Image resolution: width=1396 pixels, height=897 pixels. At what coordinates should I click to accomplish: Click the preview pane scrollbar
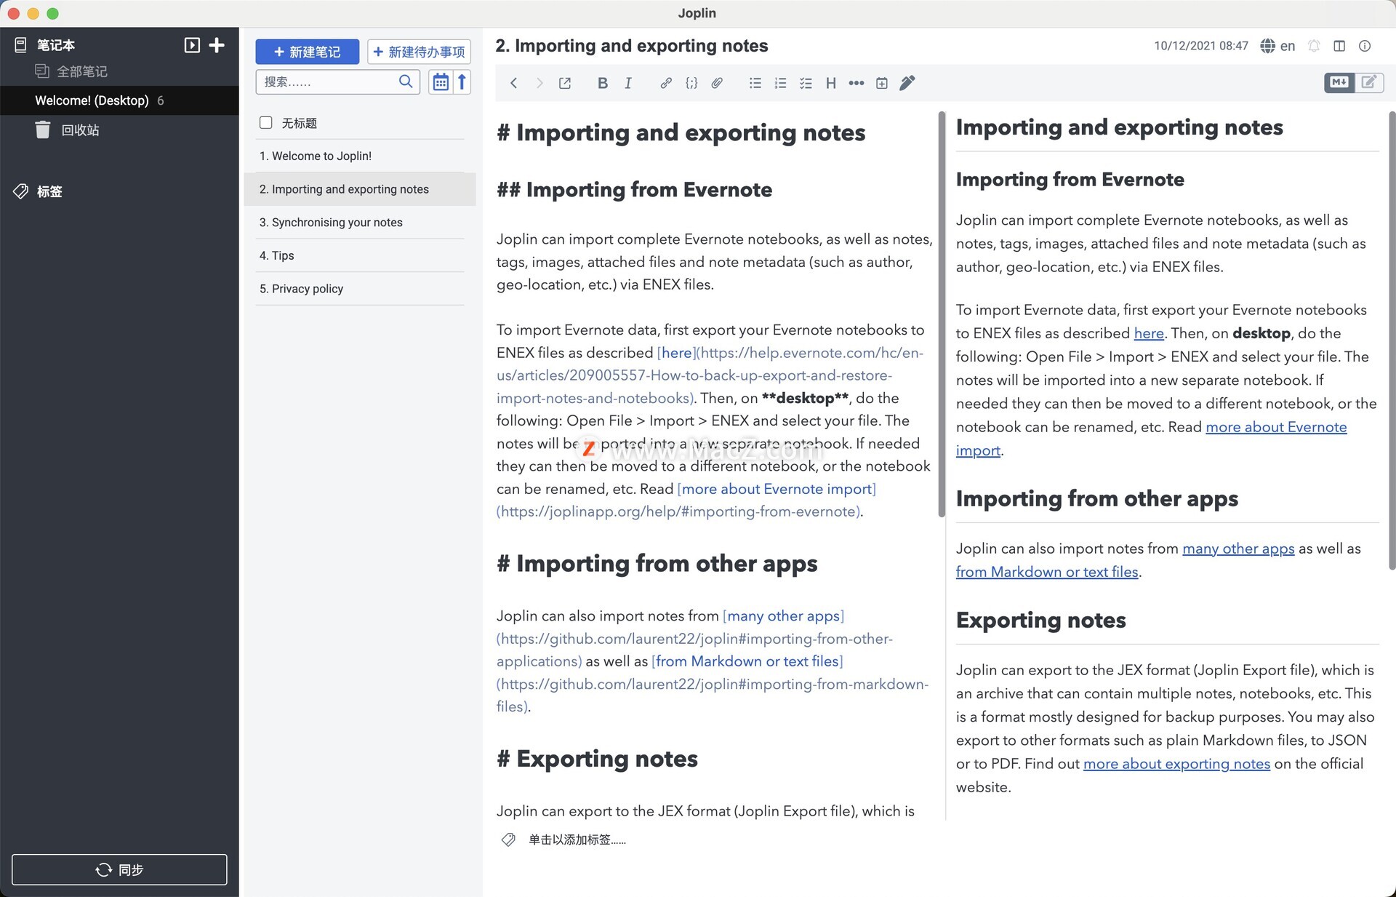click(x=1392, y=340)
